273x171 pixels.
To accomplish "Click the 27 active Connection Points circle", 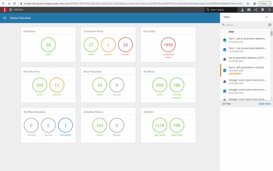I will (x=91, y=45).
